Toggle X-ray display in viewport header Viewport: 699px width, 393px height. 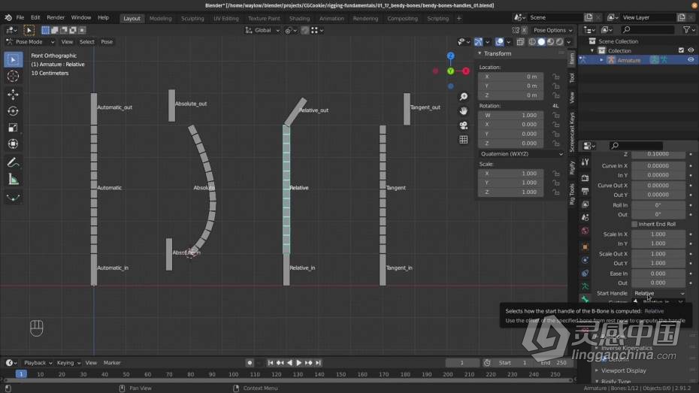coord(520,42)
